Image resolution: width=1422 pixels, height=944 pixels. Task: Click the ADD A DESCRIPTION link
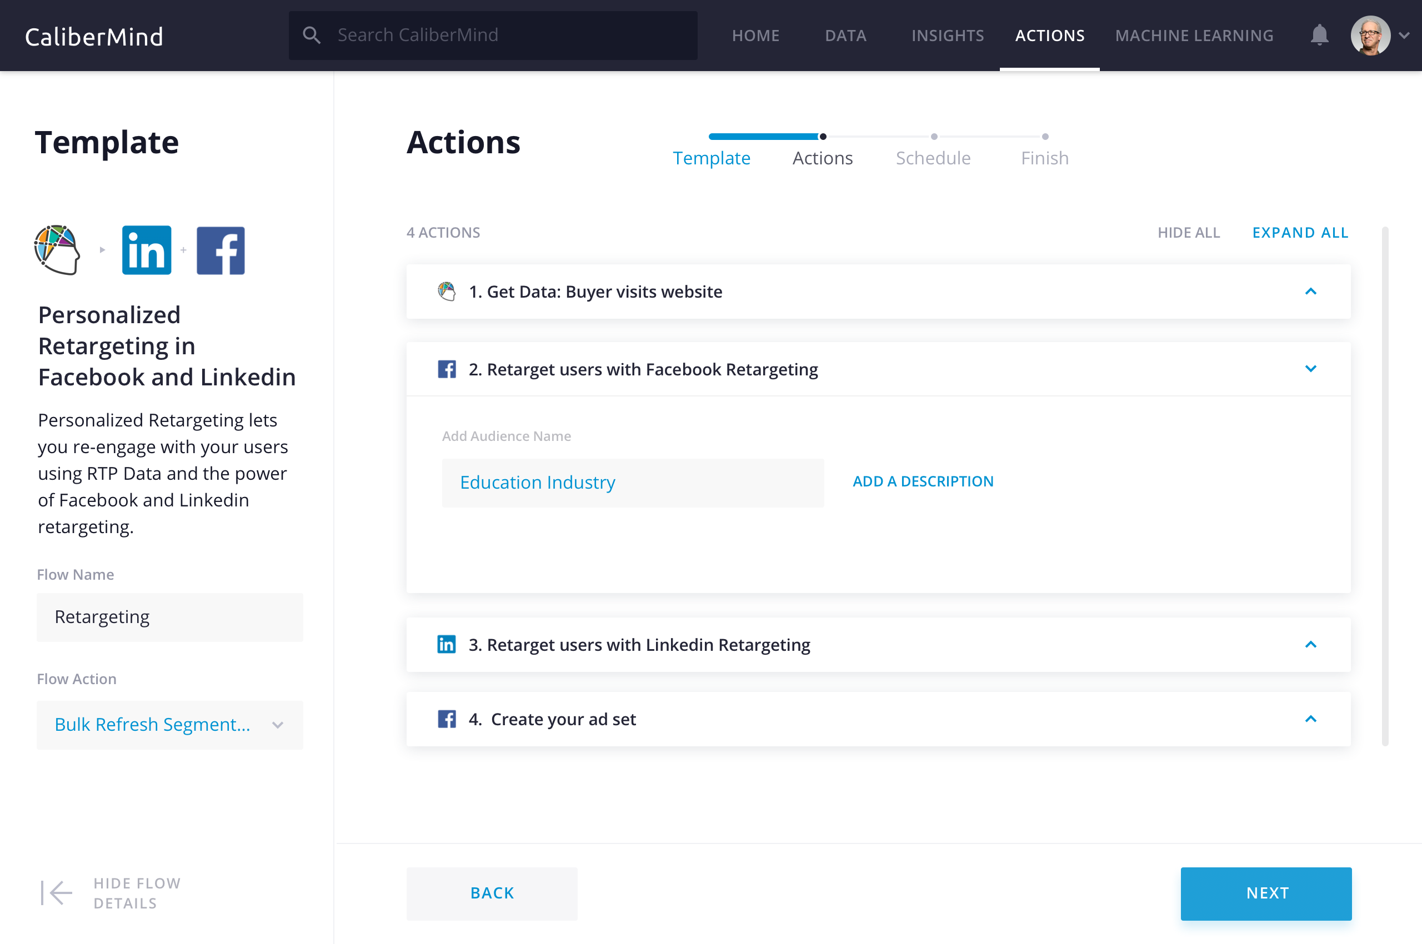tap(923, 481)
